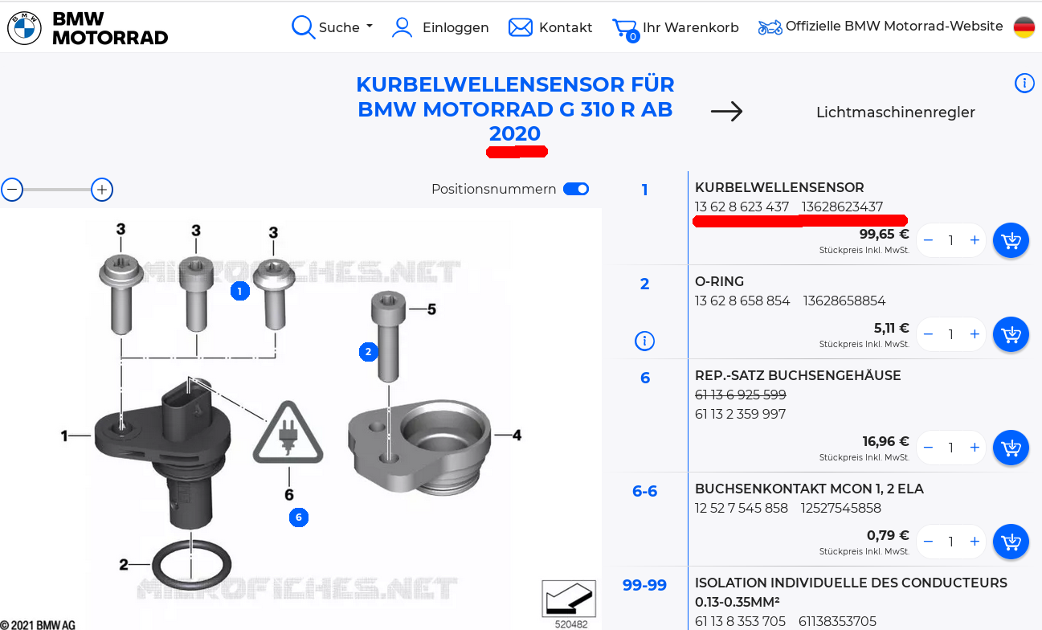Open the Einloggen login link
The height and width of the screenshot is (630, 1042).
456,27
